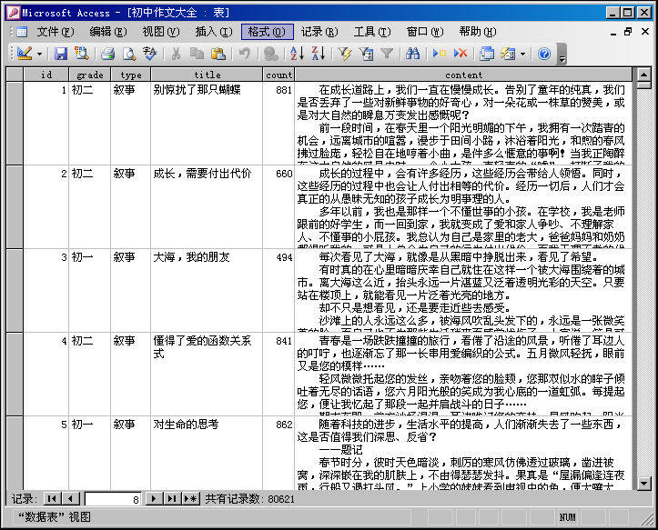The width and height of the screenshot is (658, 530).
Task: Open the 视图(V) menu
Action: click(x=161, y=32)
